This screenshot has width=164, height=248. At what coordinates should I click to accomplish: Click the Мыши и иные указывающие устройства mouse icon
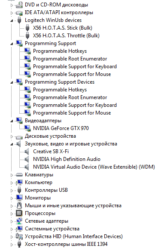(x=19, y=206)
